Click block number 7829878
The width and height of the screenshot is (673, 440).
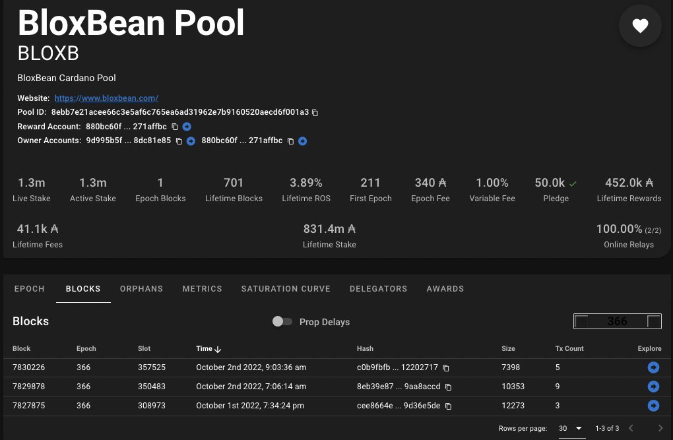(29, 387)
